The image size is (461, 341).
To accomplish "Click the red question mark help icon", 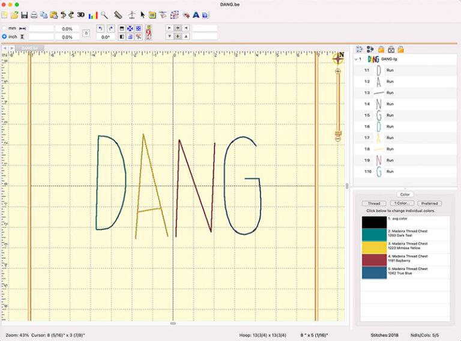I will [x=148, y=32].
